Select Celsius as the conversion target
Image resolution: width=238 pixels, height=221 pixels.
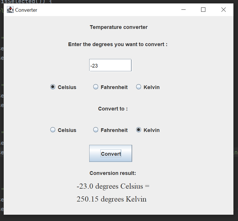click(x=53, y=130)
